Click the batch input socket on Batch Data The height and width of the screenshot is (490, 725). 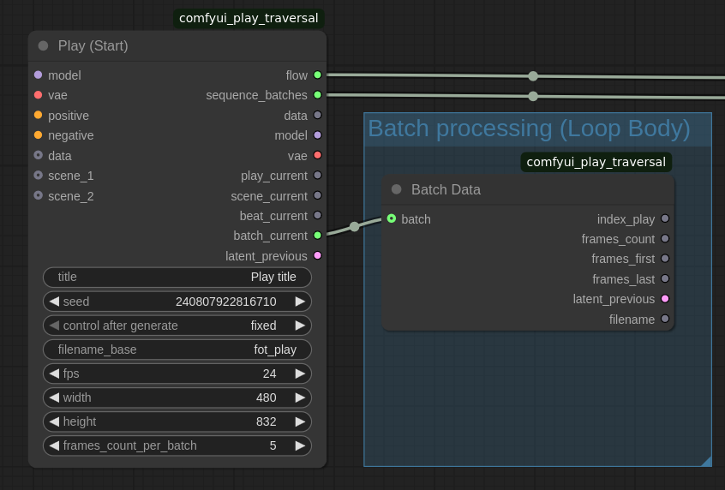[x=392, y=218]
